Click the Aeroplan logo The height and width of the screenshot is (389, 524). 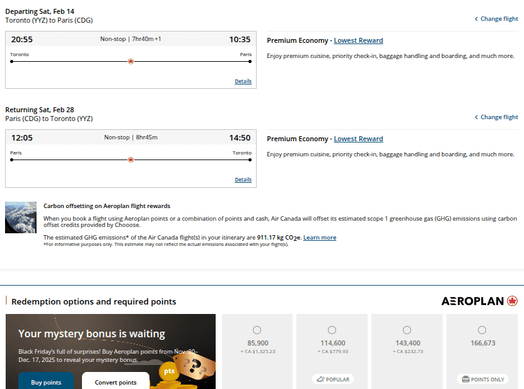[480, 301]
